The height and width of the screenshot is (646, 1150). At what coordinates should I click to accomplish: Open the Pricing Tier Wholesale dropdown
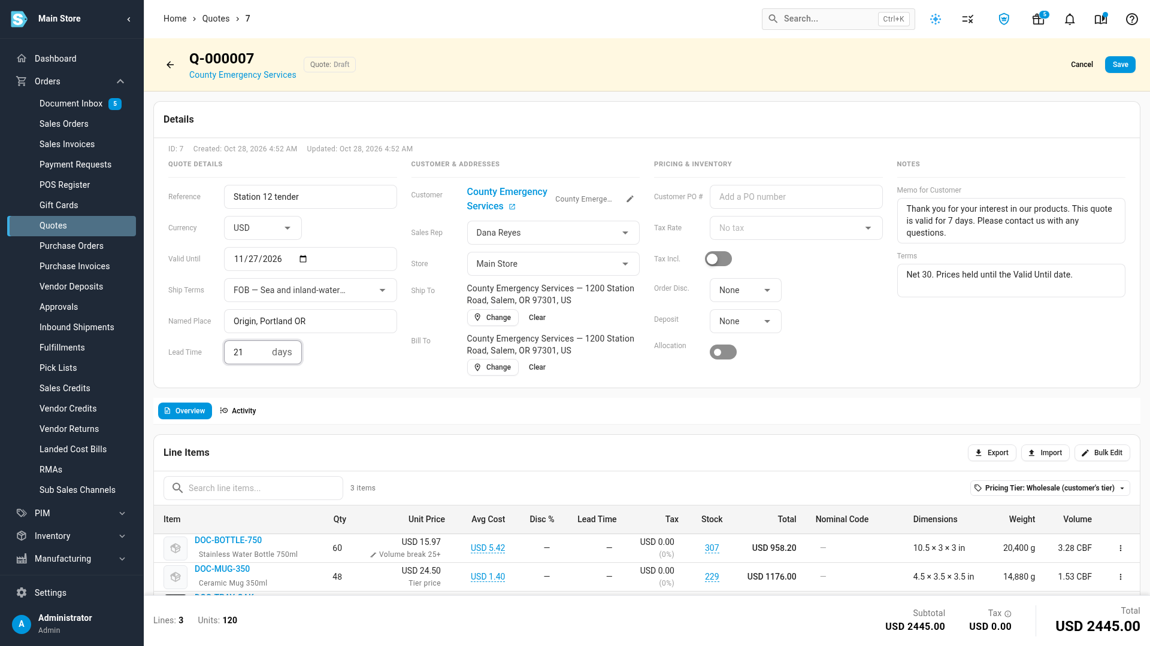[1050, 488]
